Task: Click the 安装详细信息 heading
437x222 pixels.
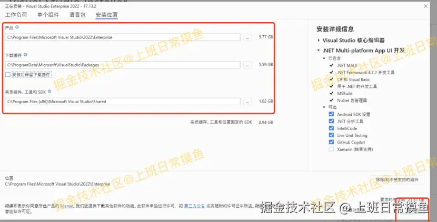Action: (335, 29)
